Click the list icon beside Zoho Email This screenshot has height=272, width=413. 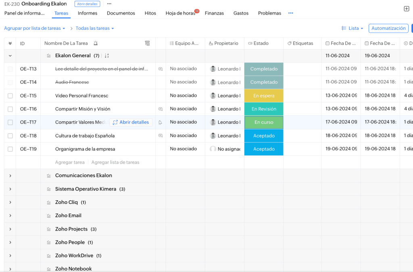49,216
